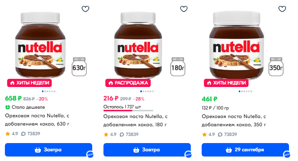
Task: Open reviews count on the 350 g product
Action: (227, 134)
